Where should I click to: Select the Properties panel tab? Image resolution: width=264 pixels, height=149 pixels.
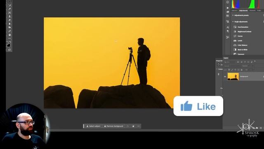click(219, 61)
